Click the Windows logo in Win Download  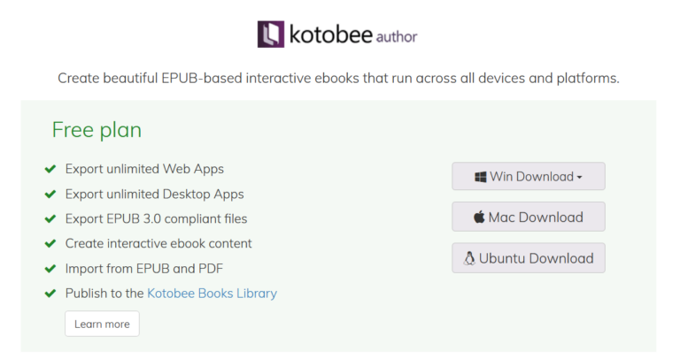pos(481,177)
